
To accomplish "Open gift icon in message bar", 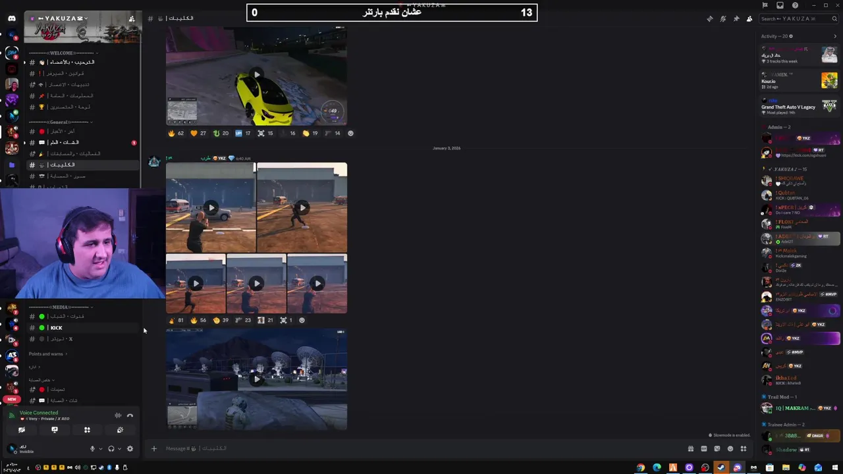I will [x=691, y=449].
